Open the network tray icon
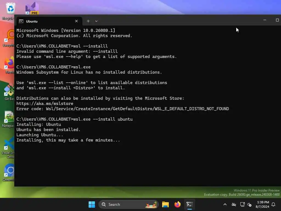281x211 pixels. pos(242,204)
